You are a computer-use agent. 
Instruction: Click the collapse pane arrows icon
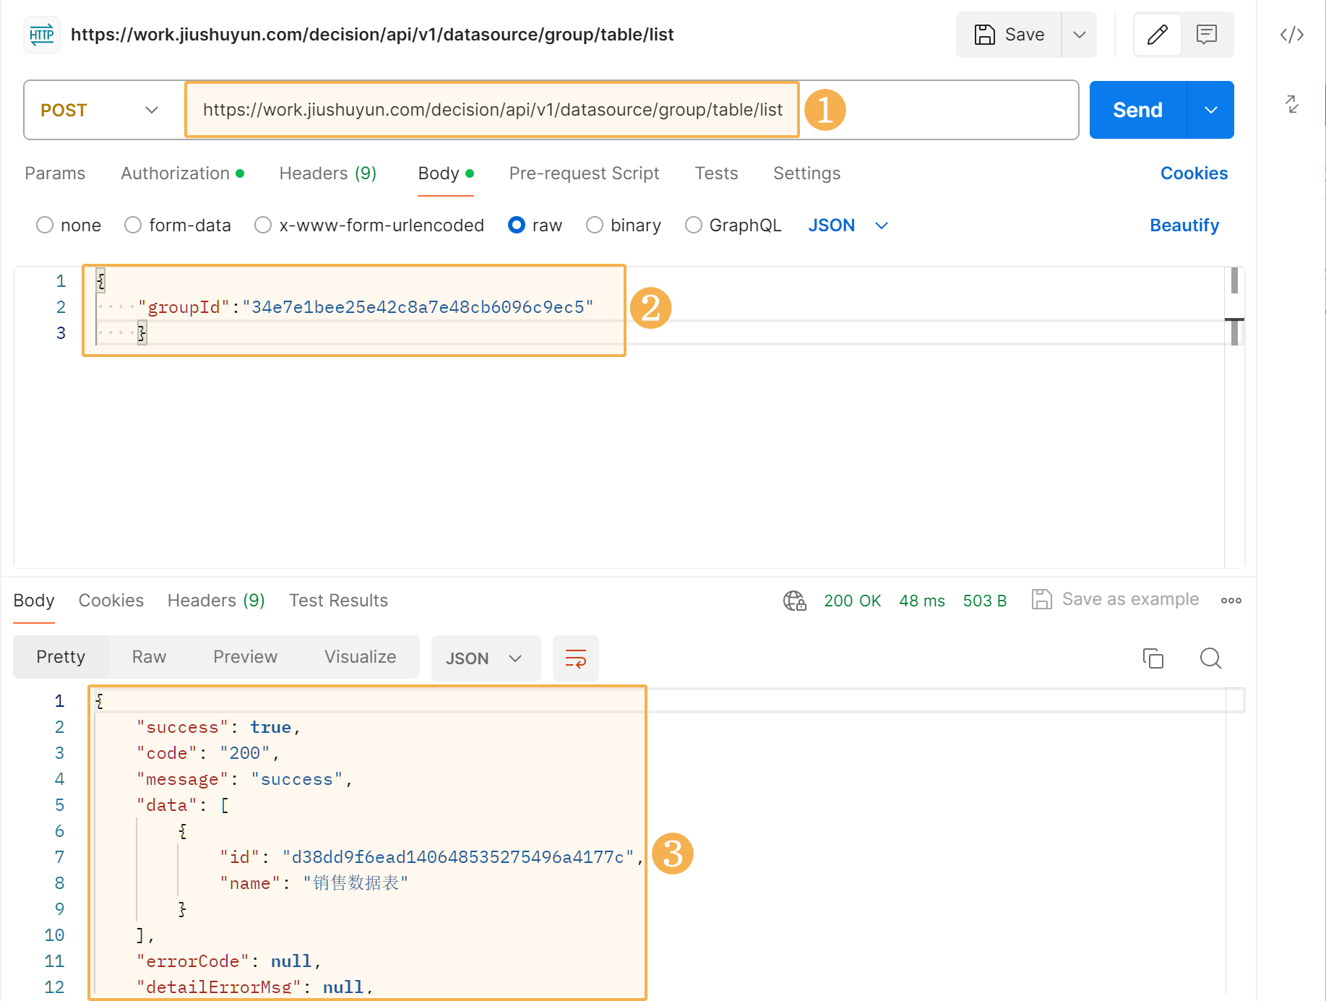coord(1292,104)
